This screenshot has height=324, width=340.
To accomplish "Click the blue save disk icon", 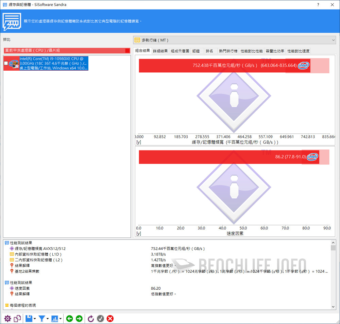I will point(29,319).
